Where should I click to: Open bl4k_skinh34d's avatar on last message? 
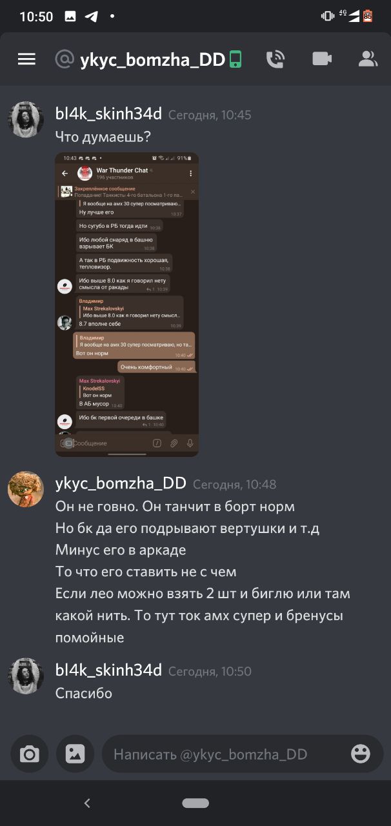pyautogui.click(x=26, y=676)
